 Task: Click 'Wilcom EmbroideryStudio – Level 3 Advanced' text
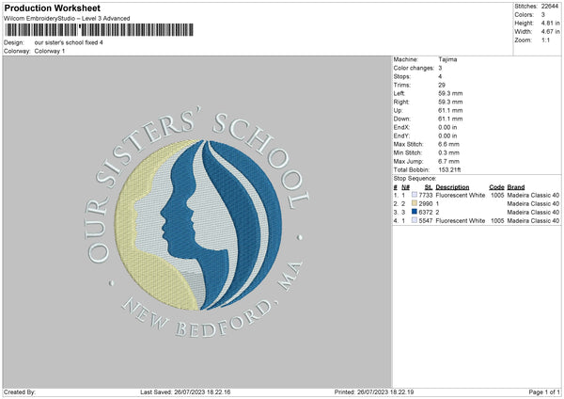pyautogui.click(x=67, y=19)
